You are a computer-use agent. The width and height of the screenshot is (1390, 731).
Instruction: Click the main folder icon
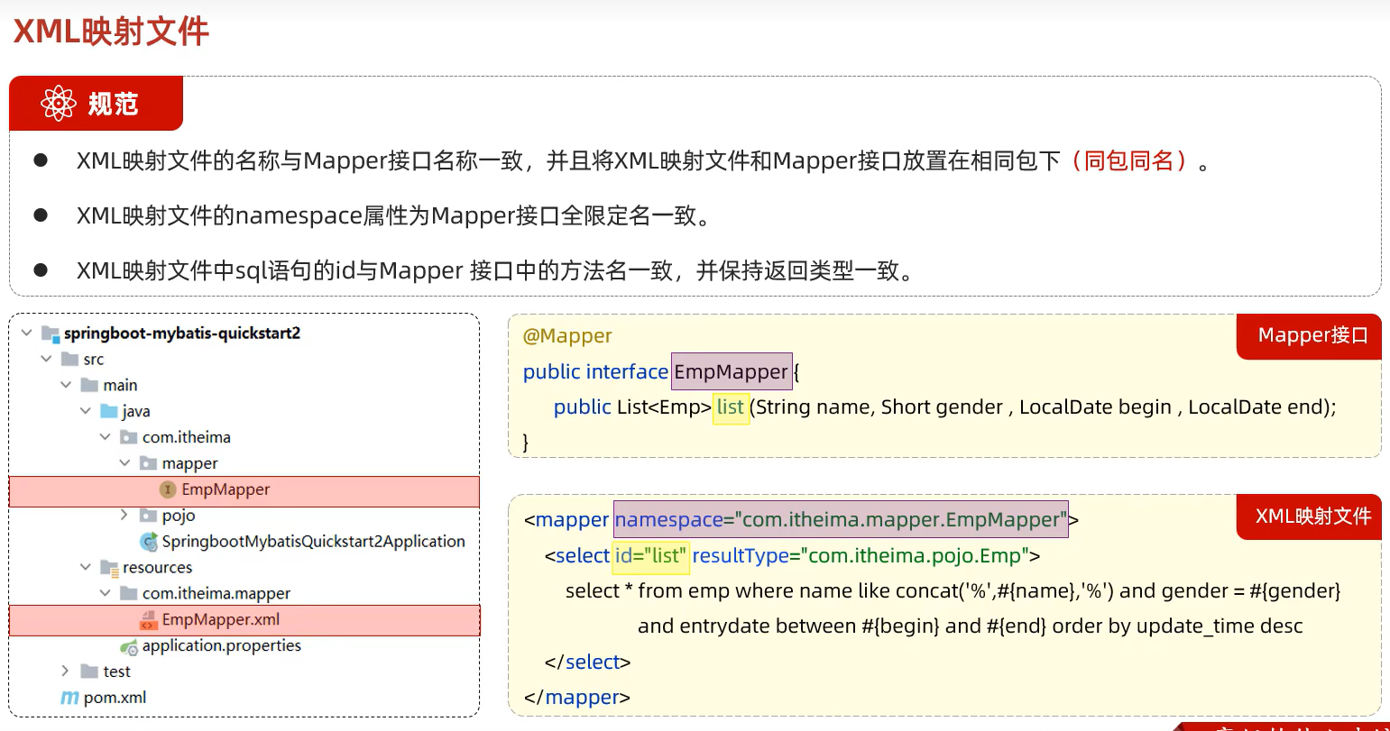point(89,386)
